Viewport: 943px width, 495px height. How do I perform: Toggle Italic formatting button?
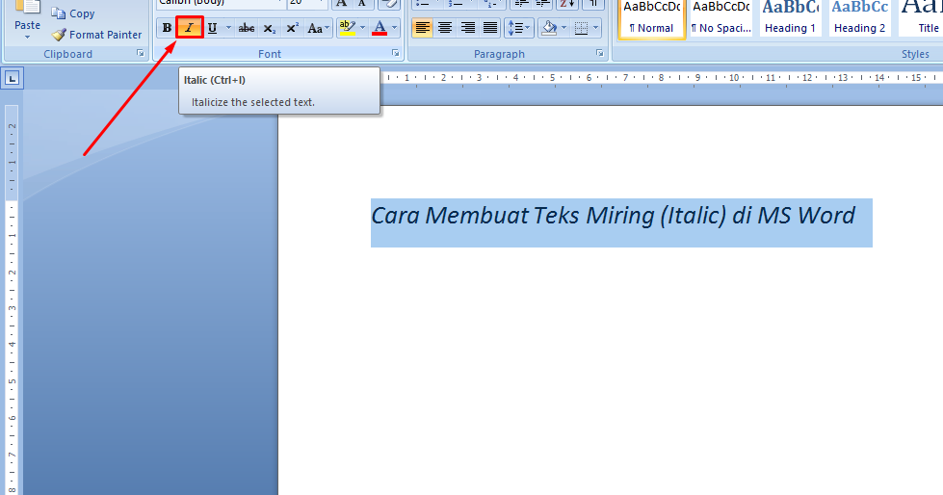pyautogui.click(x=190, y=28)
